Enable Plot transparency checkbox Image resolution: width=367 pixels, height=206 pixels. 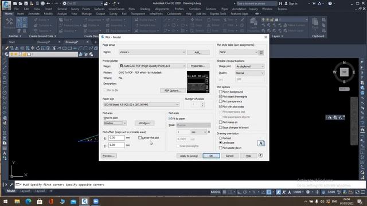[x=220, y=101]
